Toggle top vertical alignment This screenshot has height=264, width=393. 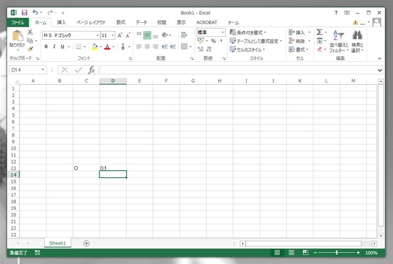pyautogui.click(x=139, y=35)
